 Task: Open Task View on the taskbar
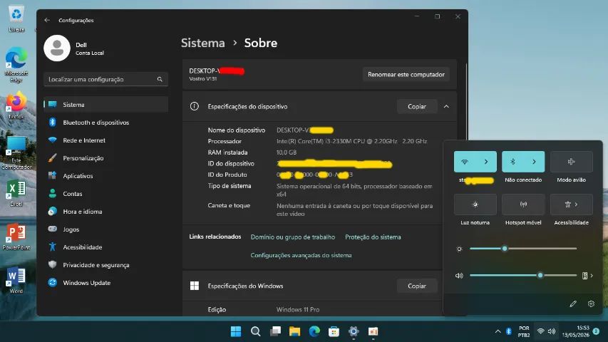pyautogui.click(x=275, y=331)
